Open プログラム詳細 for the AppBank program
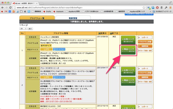Screen dimensions: 173x109 click(x=145, y=42)
